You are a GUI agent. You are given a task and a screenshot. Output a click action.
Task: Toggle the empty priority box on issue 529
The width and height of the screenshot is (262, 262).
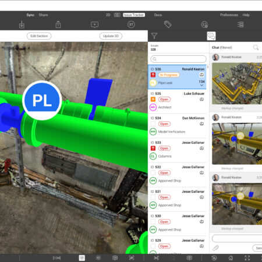(153, 246)
